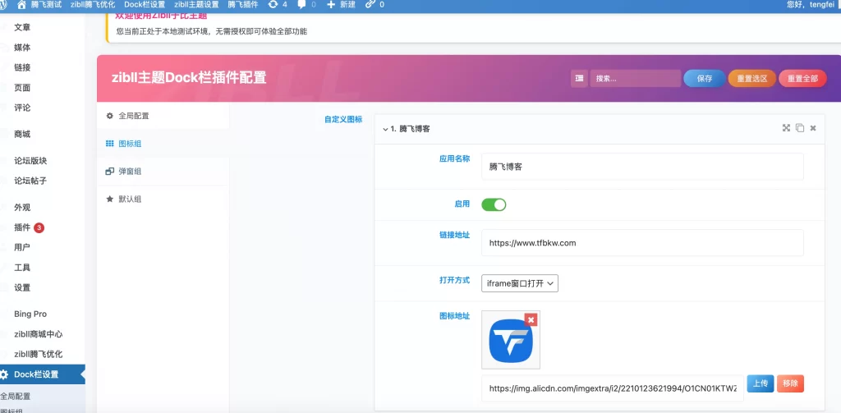Click the star icon beside 默认组
The width and height of the screenshot is (841, 413).
coord(109,199)
